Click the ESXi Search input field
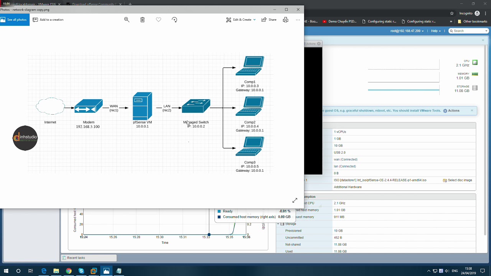Screen dimensions: 491x276 tap(468, 31)
